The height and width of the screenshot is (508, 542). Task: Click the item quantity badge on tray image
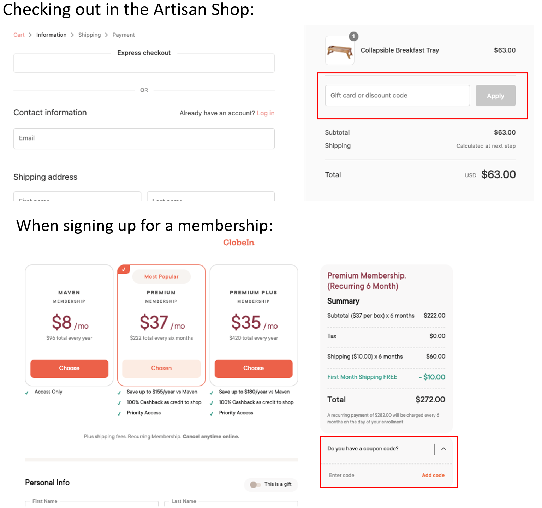tap(353, 36)
